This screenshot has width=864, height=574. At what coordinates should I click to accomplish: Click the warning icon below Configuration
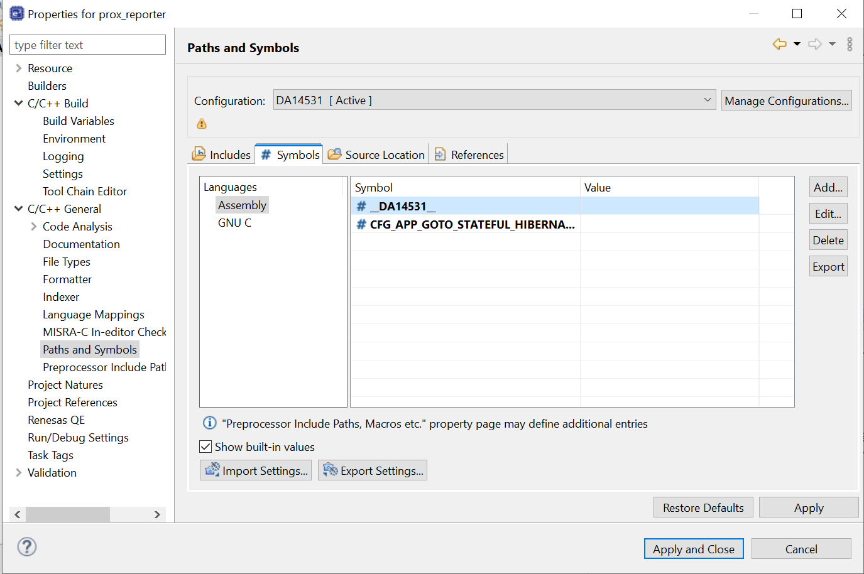point(202,124)
